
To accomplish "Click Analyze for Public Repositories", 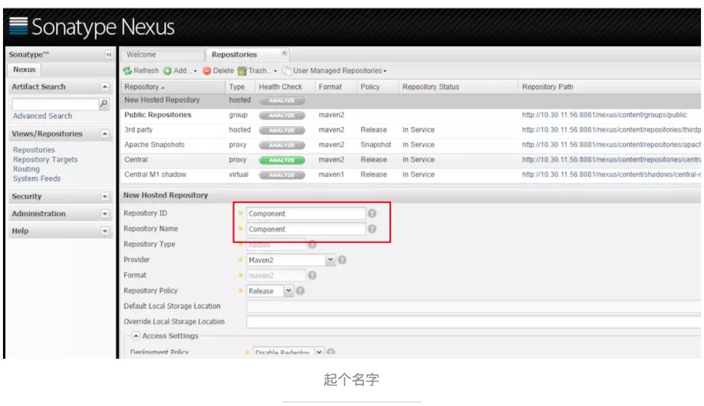I will pyautogui.click(x=282, y=115).
